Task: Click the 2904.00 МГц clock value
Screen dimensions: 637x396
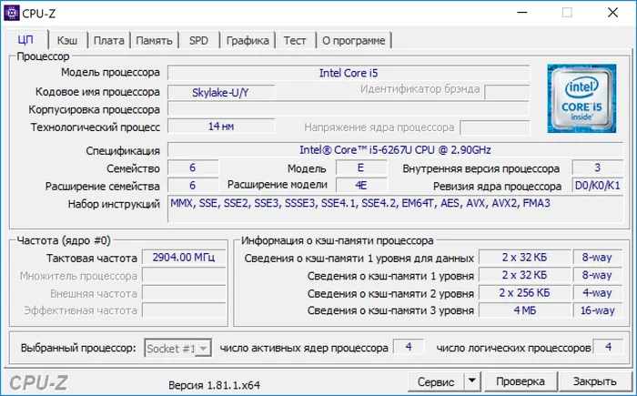Action: (x=184, y=258)
